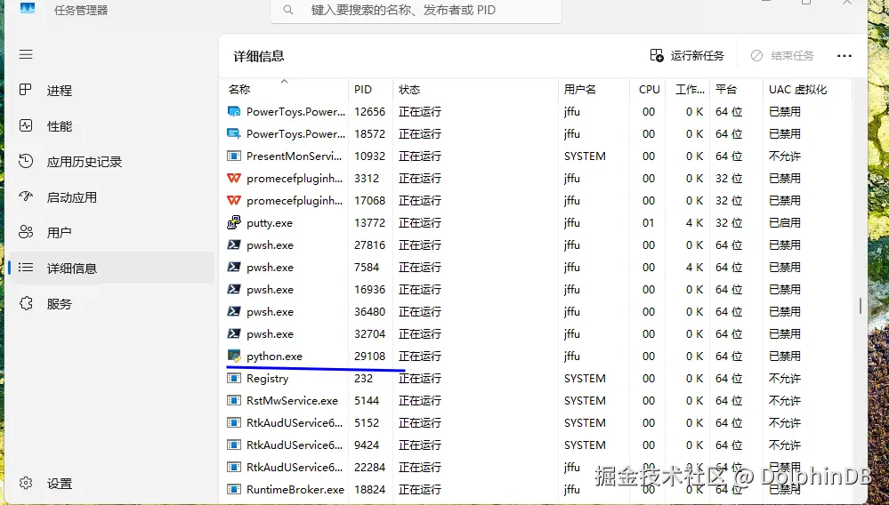Click the PowerToys icon in PID 18572 row
The image size is (889, 505).
tap(233, 133)
